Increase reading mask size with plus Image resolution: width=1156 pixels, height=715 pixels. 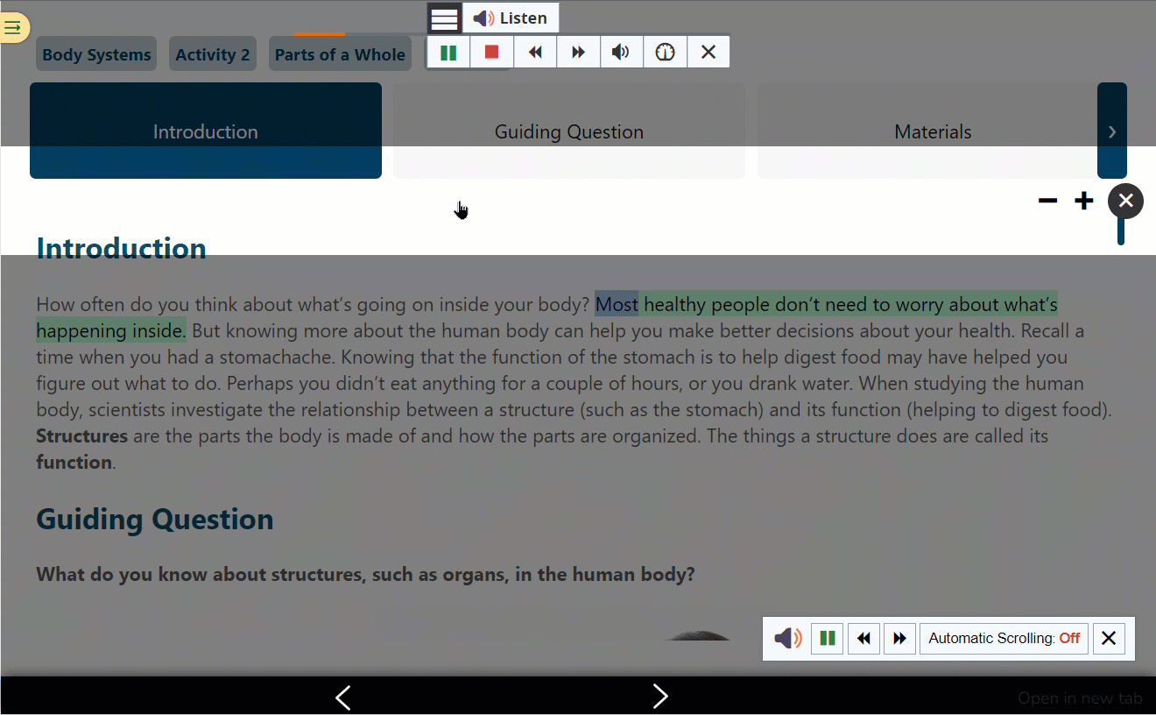pyautogui.click(x=1084, y=202)
